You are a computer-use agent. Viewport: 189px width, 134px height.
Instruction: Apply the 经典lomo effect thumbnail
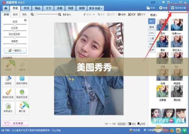[x=177, y=25]
